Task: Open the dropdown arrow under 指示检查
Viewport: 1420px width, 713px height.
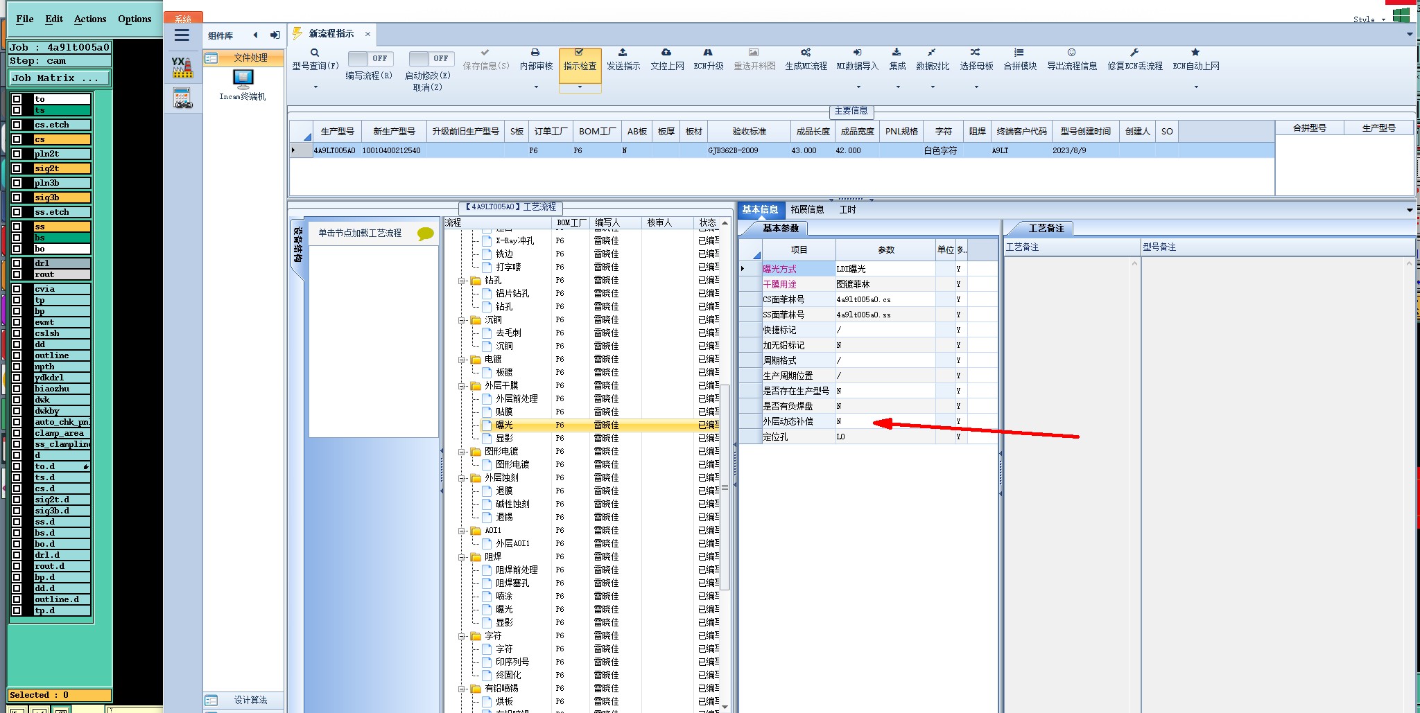Action: (580, 87)
